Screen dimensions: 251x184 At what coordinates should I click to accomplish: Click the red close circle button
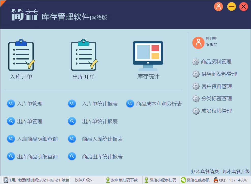[243, 7]
